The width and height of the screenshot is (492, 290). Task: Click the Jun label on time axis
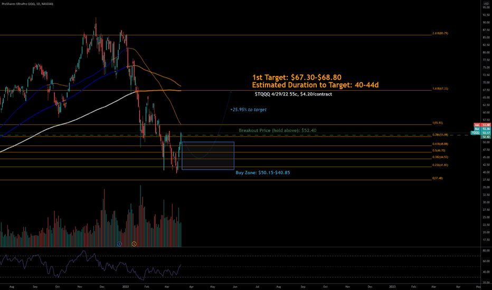[235, 286]
